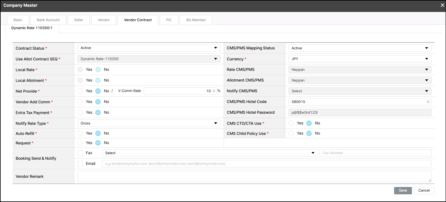Click into the Vendor Remark text area
The width and height of the screenshot is (446, 202).
254,177
